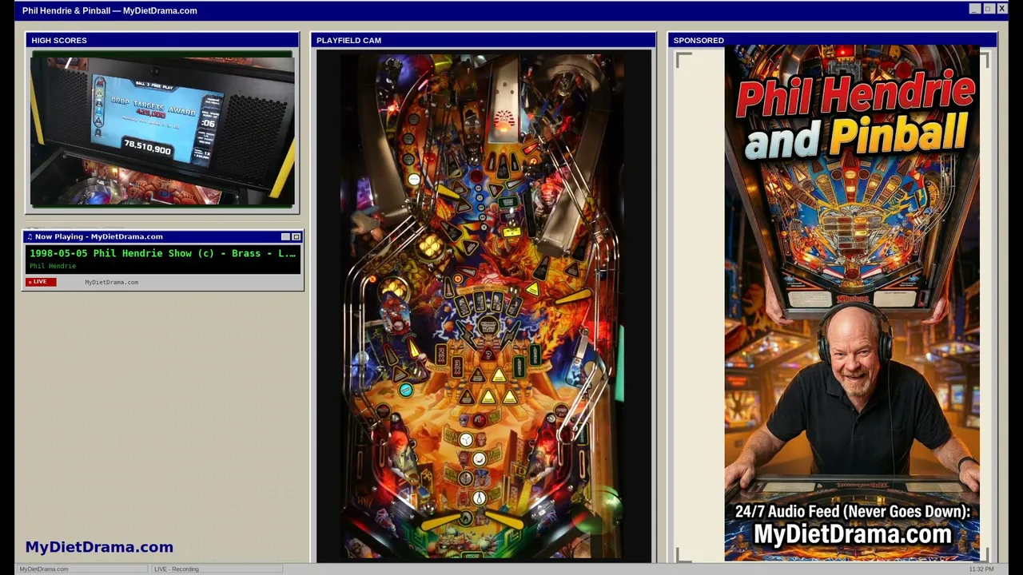Screen dimensions: 1023x575
Task: Select the HIGH SCORES panel header
Action: click(x=162, y=40)
